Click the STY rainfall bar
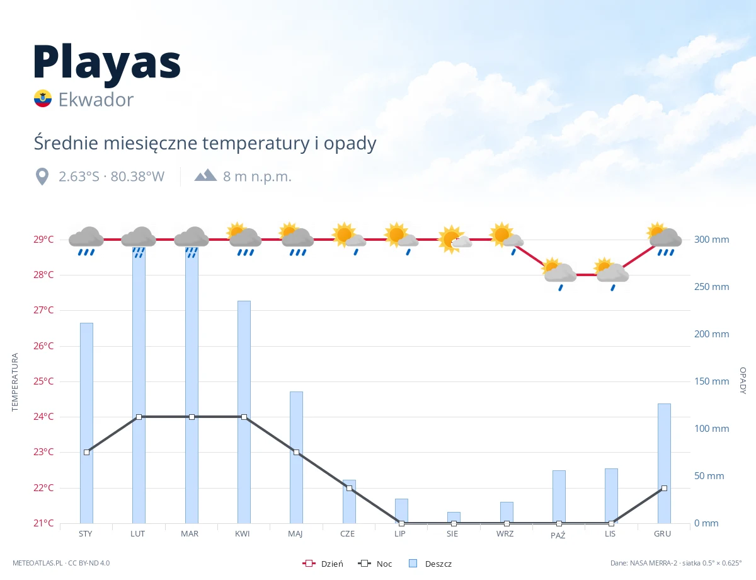 point(86,423)
